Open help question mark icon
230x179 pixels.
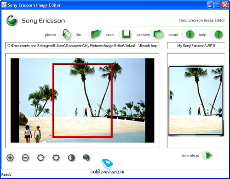[x=218, y=34]
